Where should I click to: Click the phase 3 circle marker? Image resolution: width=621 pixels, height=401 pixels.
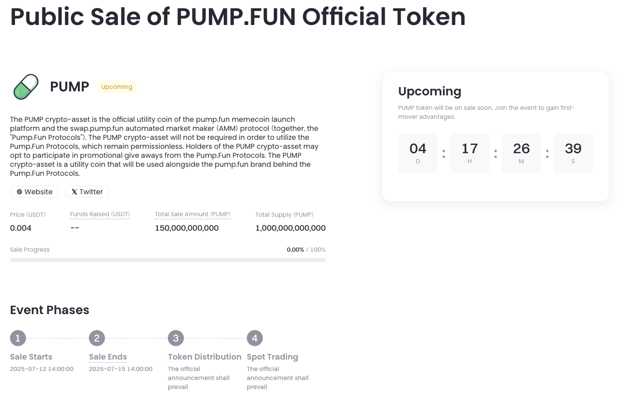click(175, 338)
